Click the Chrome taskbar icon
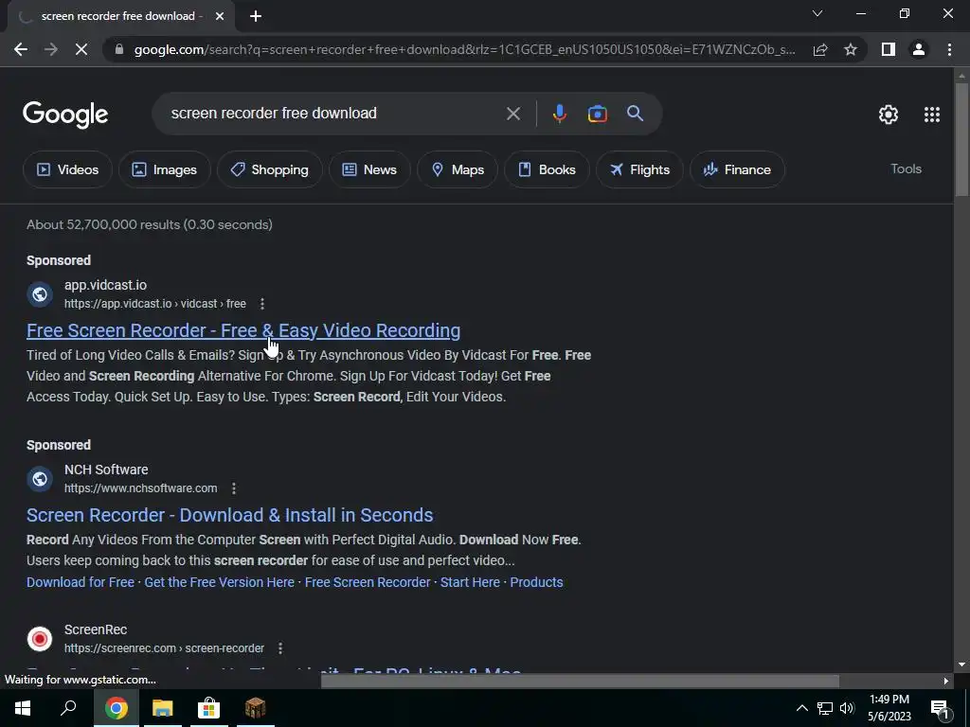Image resolution: width=970 pixels, height=727 pixels. 116,708
